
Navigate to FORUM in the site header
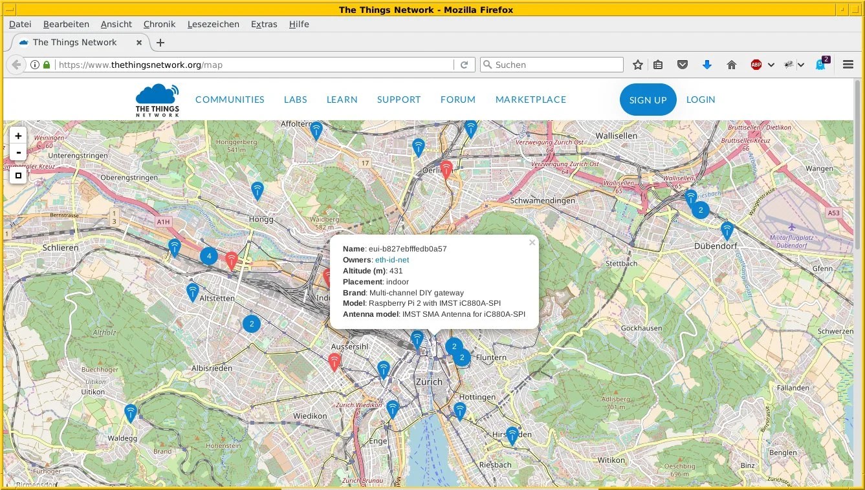[457, 100]
